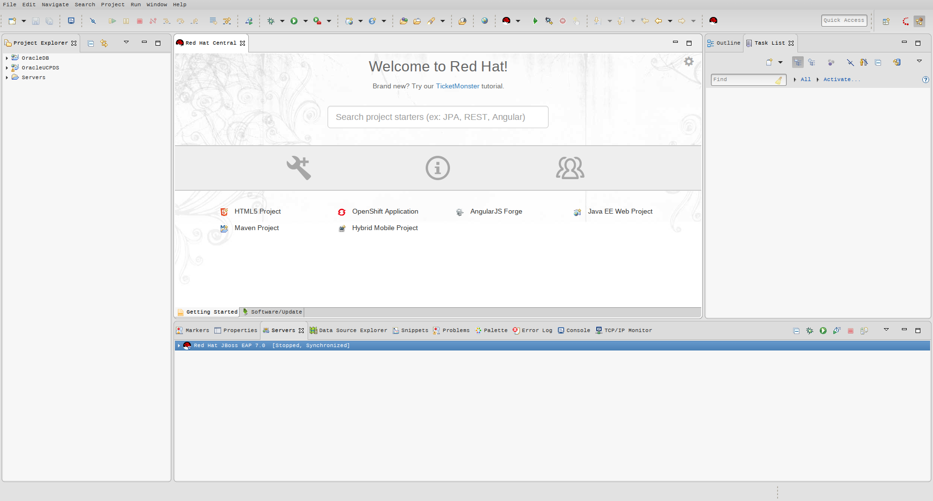933x501 pixels.
Task: Click the Task List help question icon
Action: [926, 80]
